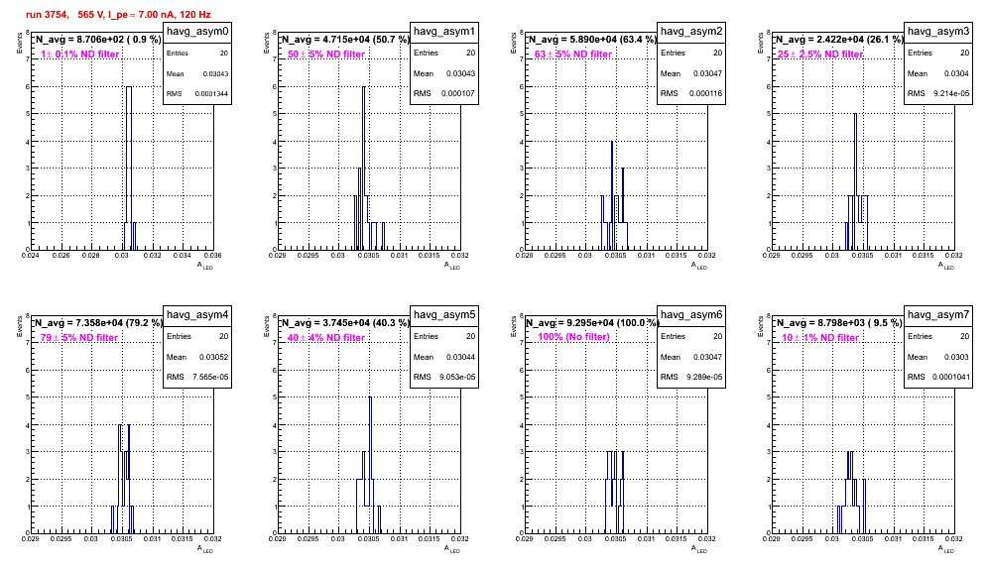Screen dimensions: 988x567
Task: Click the magenta 50± 5% ND filter label
Action: point(326,55)
